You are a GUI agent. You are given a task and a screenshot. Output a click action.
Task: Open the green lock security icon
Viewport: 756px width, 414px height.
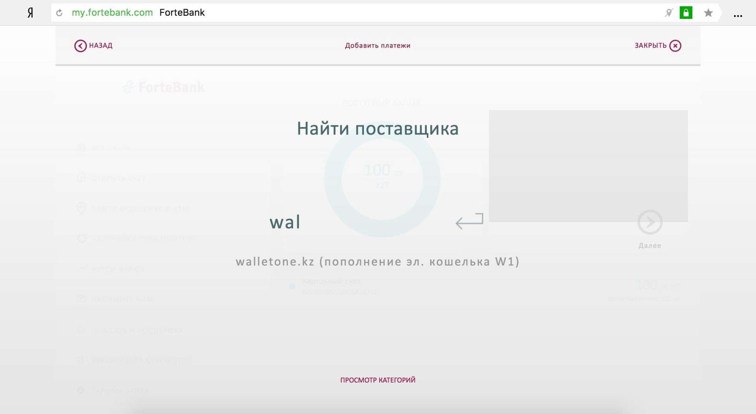pyautogui.click(x=686, y=13)
